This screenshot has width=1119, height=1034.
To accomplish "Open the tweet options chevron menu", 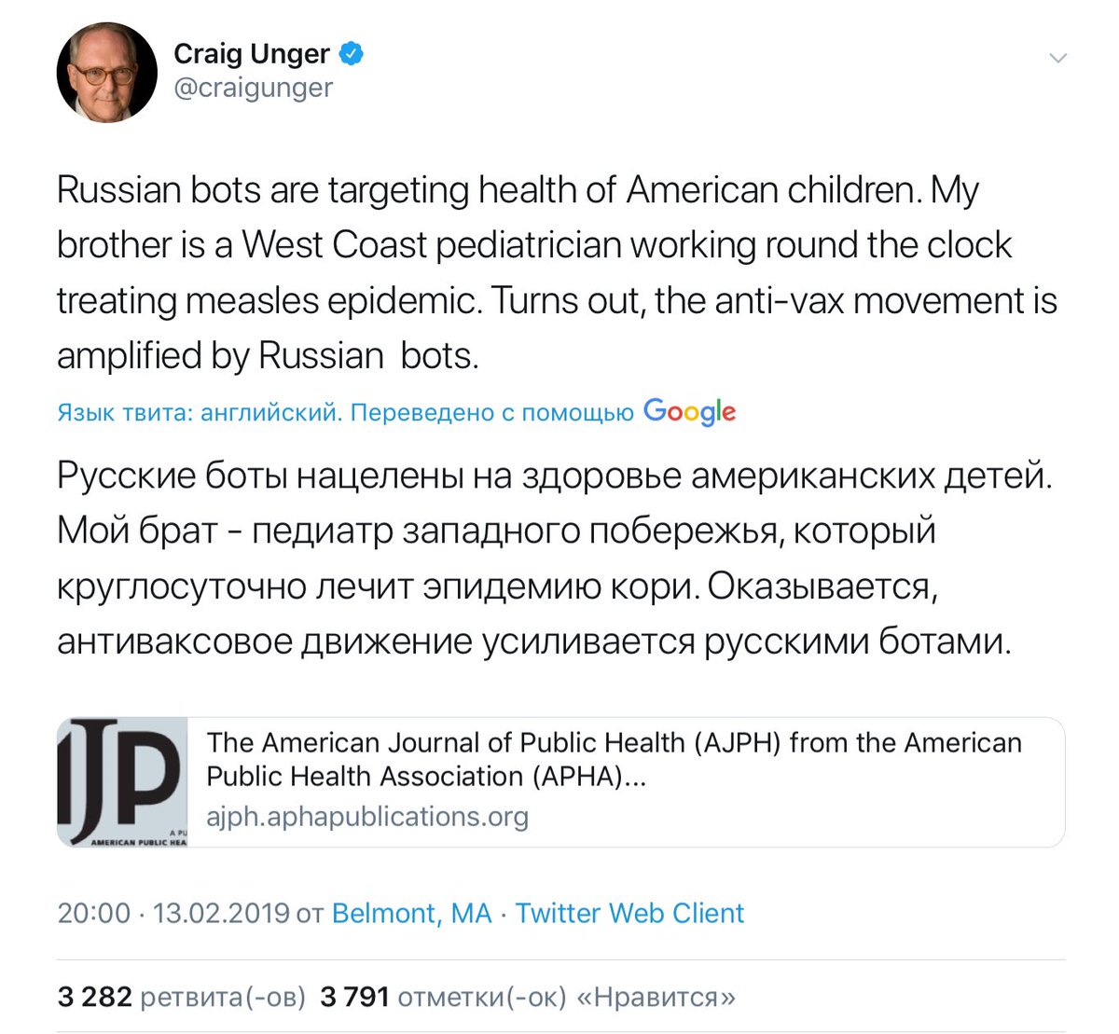I will [x=1057, y=59].
